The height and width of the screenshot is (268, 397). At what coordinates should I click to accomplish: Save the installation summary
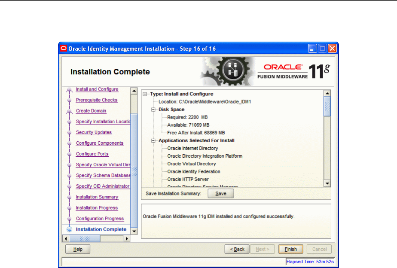(221, 193)
